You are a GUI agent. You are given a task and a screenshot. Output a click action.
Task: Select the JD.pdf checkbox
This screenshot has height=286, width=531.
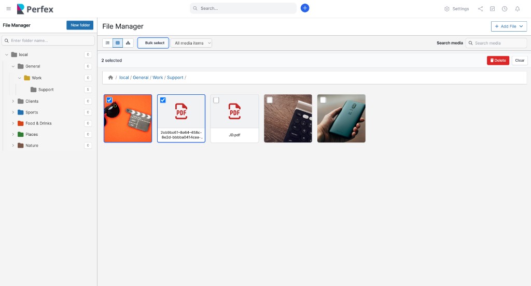coord(216,100)
